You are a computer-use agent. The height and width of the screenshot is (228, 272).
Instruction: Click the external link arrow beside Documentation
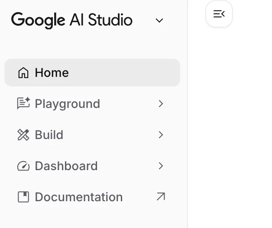(161, 197)
